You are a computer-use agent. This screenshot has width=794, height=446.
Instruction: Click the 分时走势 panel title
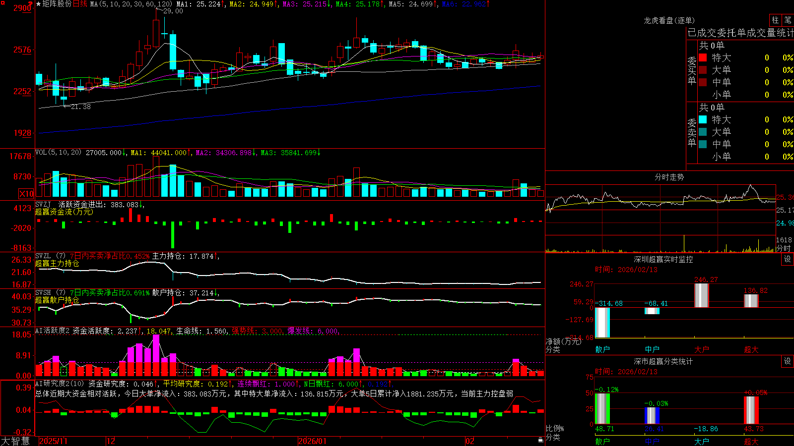(669, 177)
